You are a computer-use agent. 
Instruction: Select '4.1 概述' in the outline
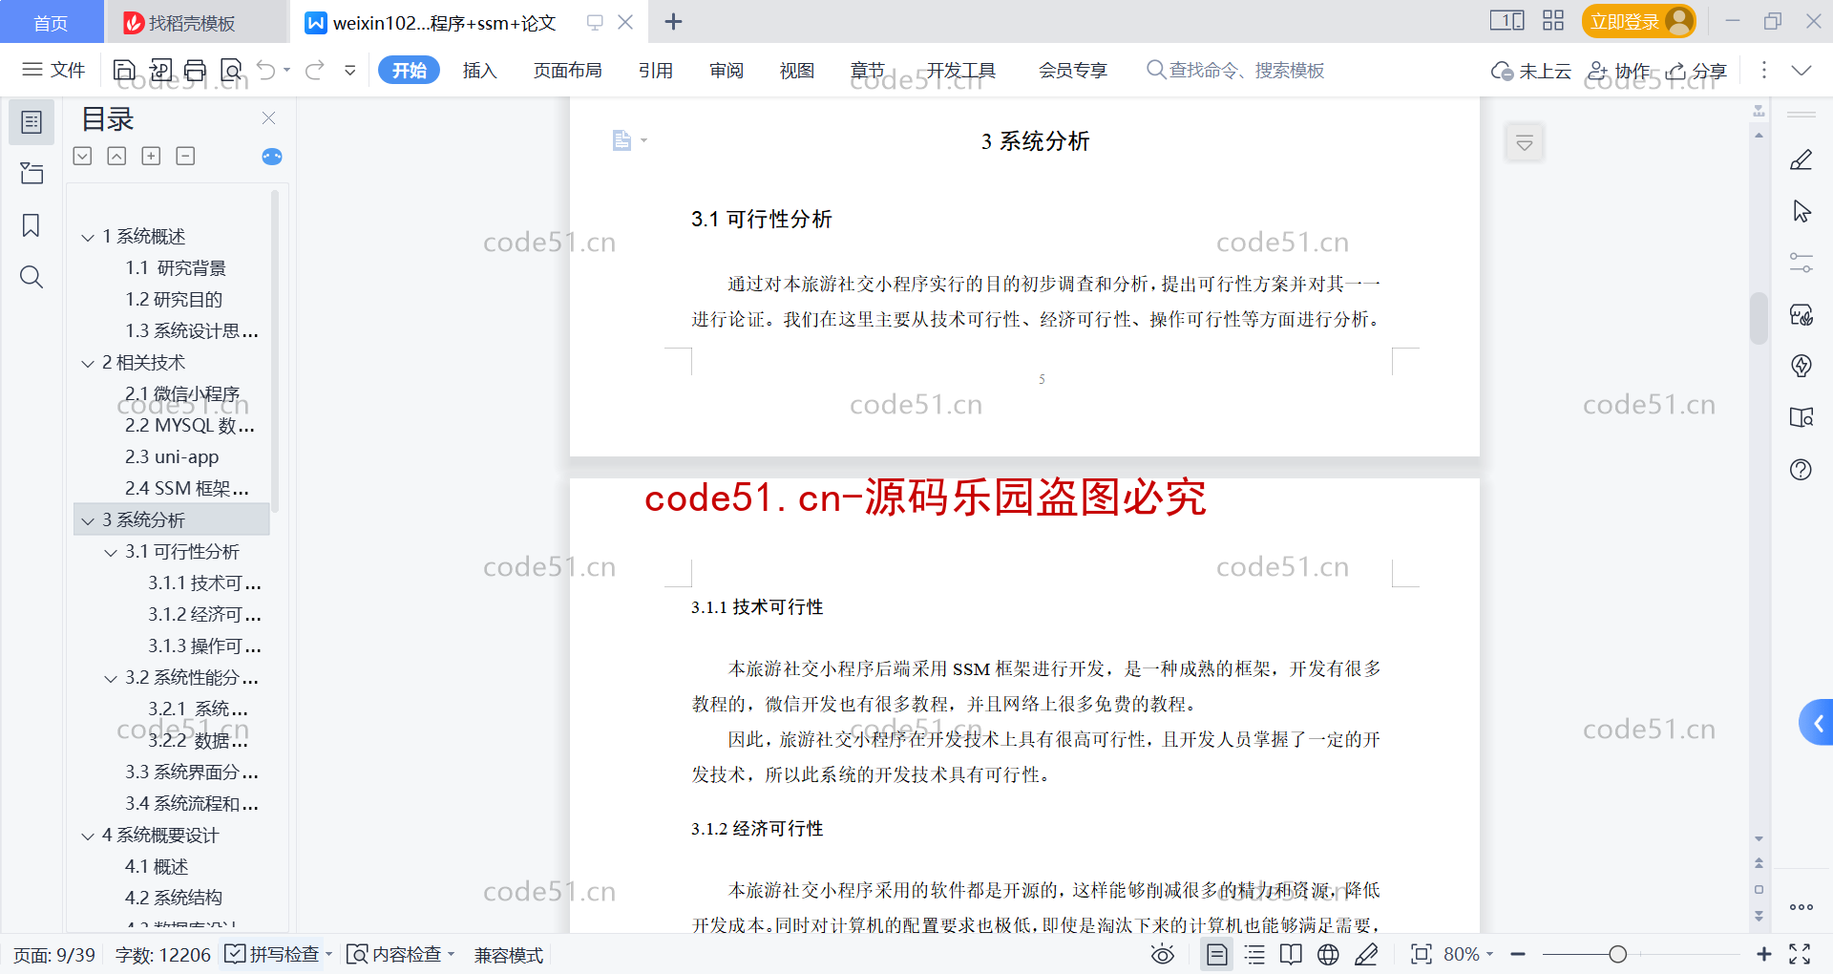[157, 867]
